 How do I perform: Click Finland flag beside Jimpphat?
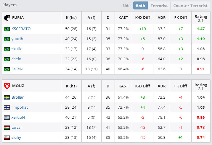click(7, 107)
